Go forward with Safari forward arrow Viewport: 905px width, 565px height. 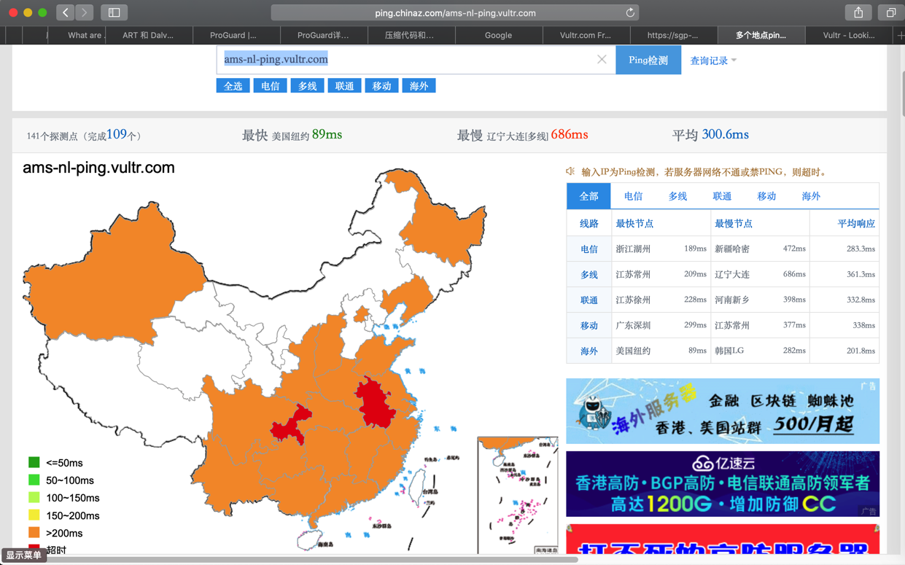(x=85, y=12)
